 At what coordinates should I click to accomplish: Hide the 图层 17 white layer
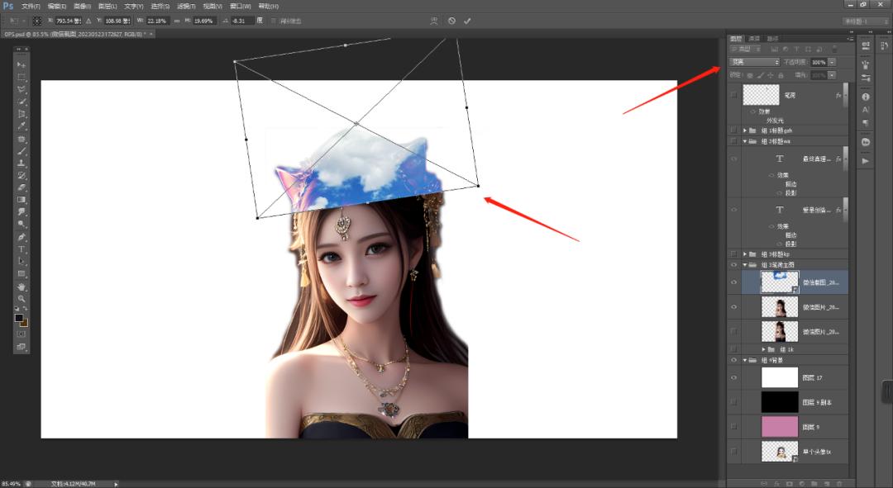tap(733, 377)
